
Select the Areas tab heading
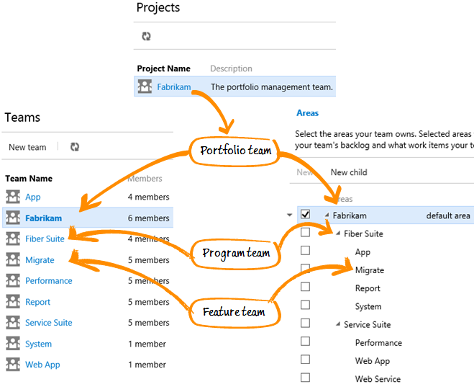307,113
